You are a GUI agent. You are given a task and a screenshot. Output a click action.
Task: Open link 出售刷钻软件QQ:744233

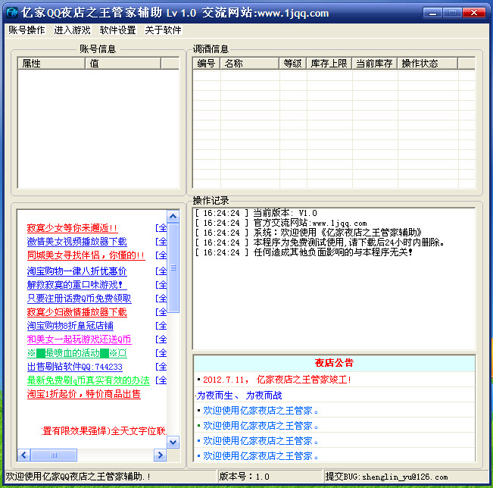tap(75, 367)
